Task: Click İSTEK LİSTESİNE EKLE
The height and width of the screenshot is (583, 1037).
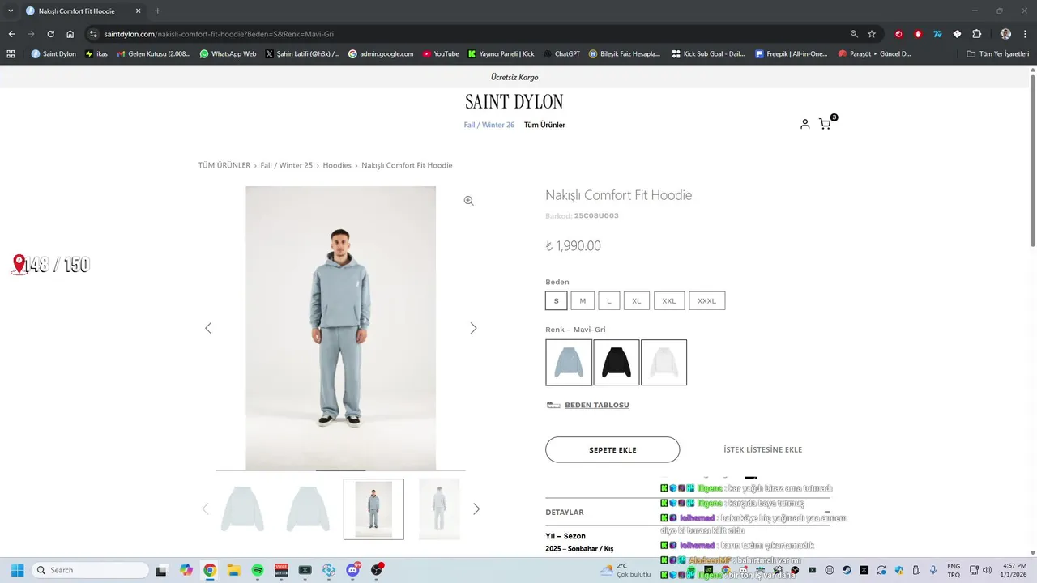Action: point(762,449)
